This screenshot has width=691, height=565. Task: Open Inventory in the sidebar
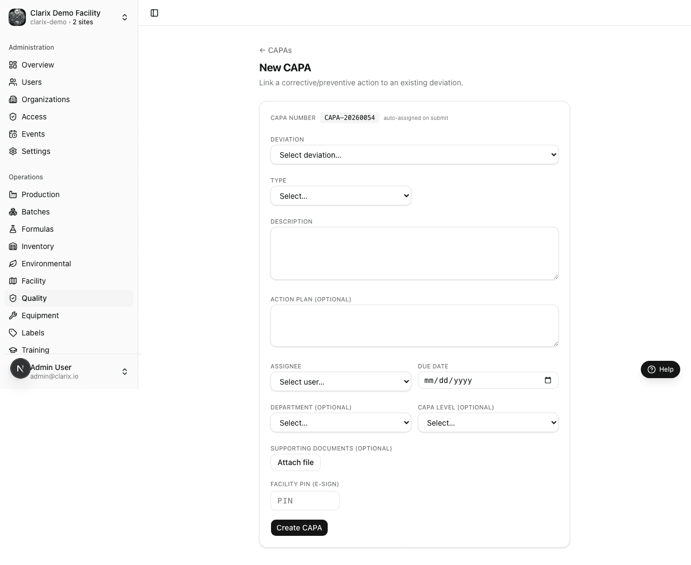[x=69, y=246]
